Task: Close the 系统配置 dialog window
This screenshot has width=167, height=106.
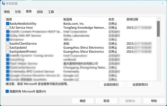Action: [x=163, y=3]
